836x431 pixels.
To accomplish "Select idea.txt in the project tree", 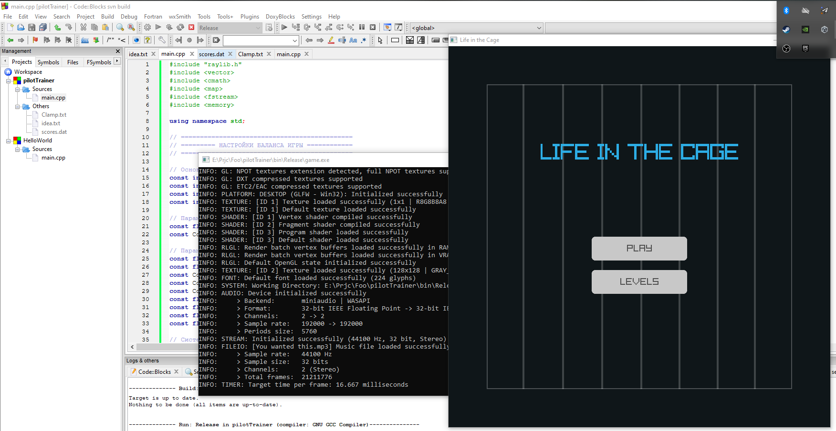I will click(x=51, y=123).
